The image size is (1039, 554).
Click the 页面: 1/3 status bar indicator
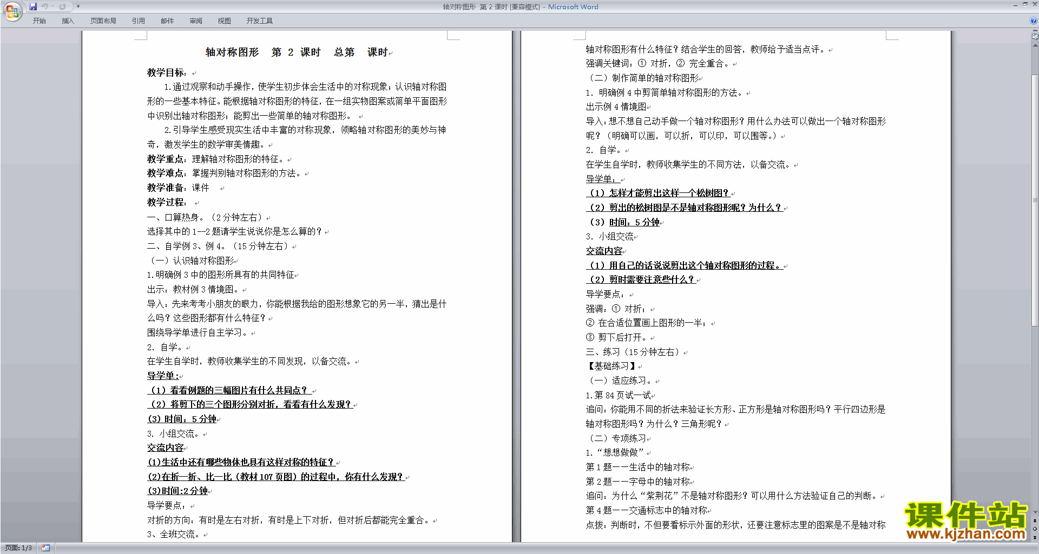point(18,548)
